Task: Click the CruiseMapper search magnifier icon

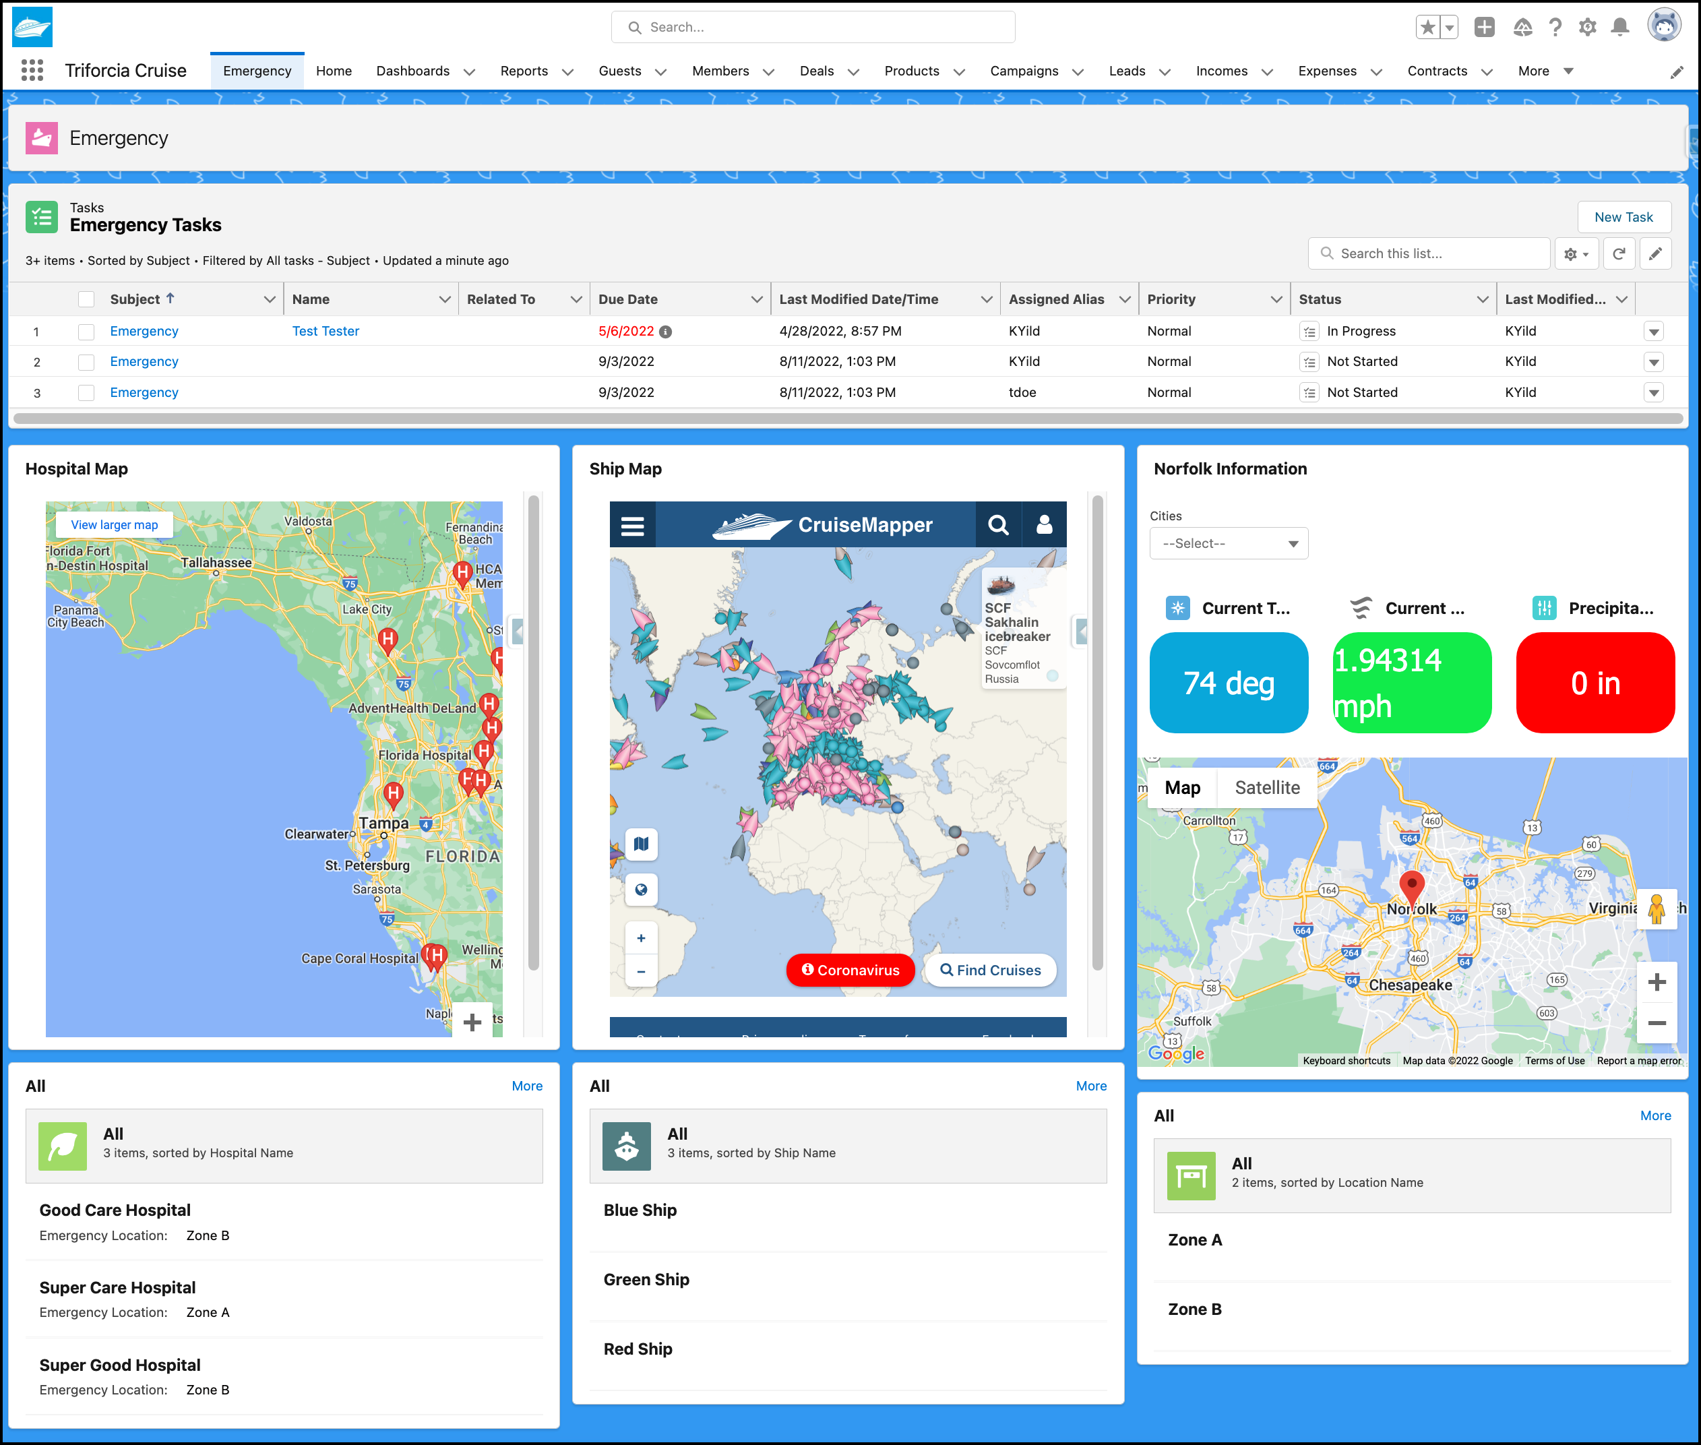Action: tap(997, 525)
